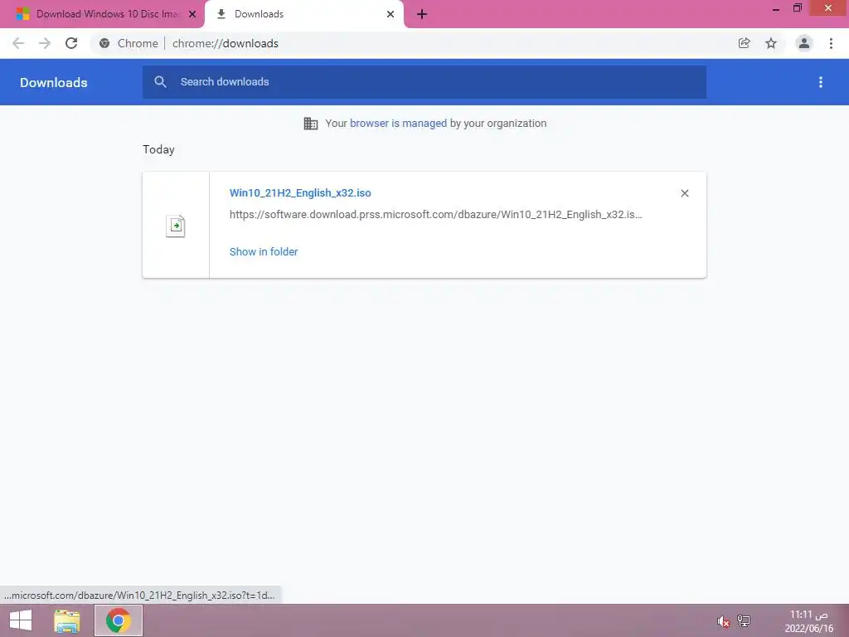
Task: Bookmark this tab with the star icon
Action: point(771,43)
